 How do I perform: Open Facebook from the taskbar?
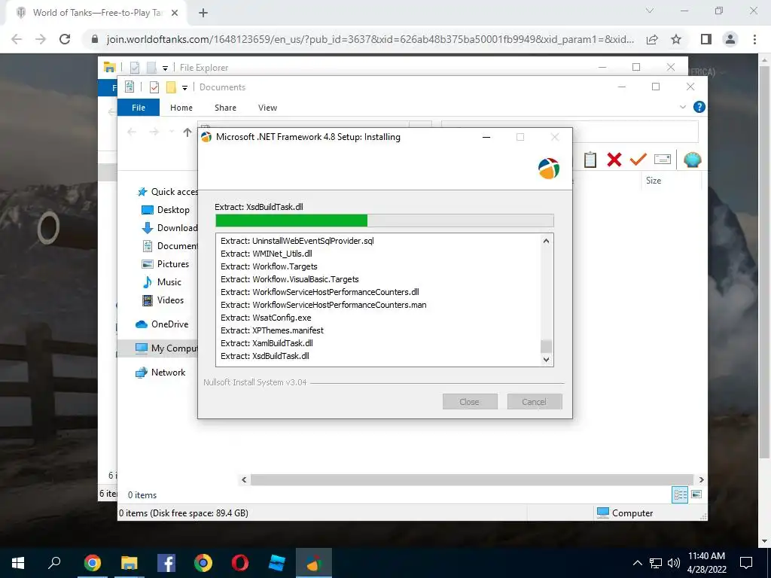(x=166, y=563)
